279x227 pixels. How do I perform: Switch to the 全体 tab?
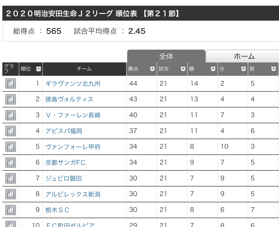[166, 56]
